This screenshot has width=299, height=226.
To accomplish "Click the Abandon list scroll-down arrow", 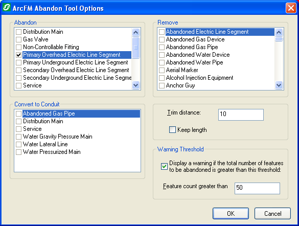I will 135,85.
